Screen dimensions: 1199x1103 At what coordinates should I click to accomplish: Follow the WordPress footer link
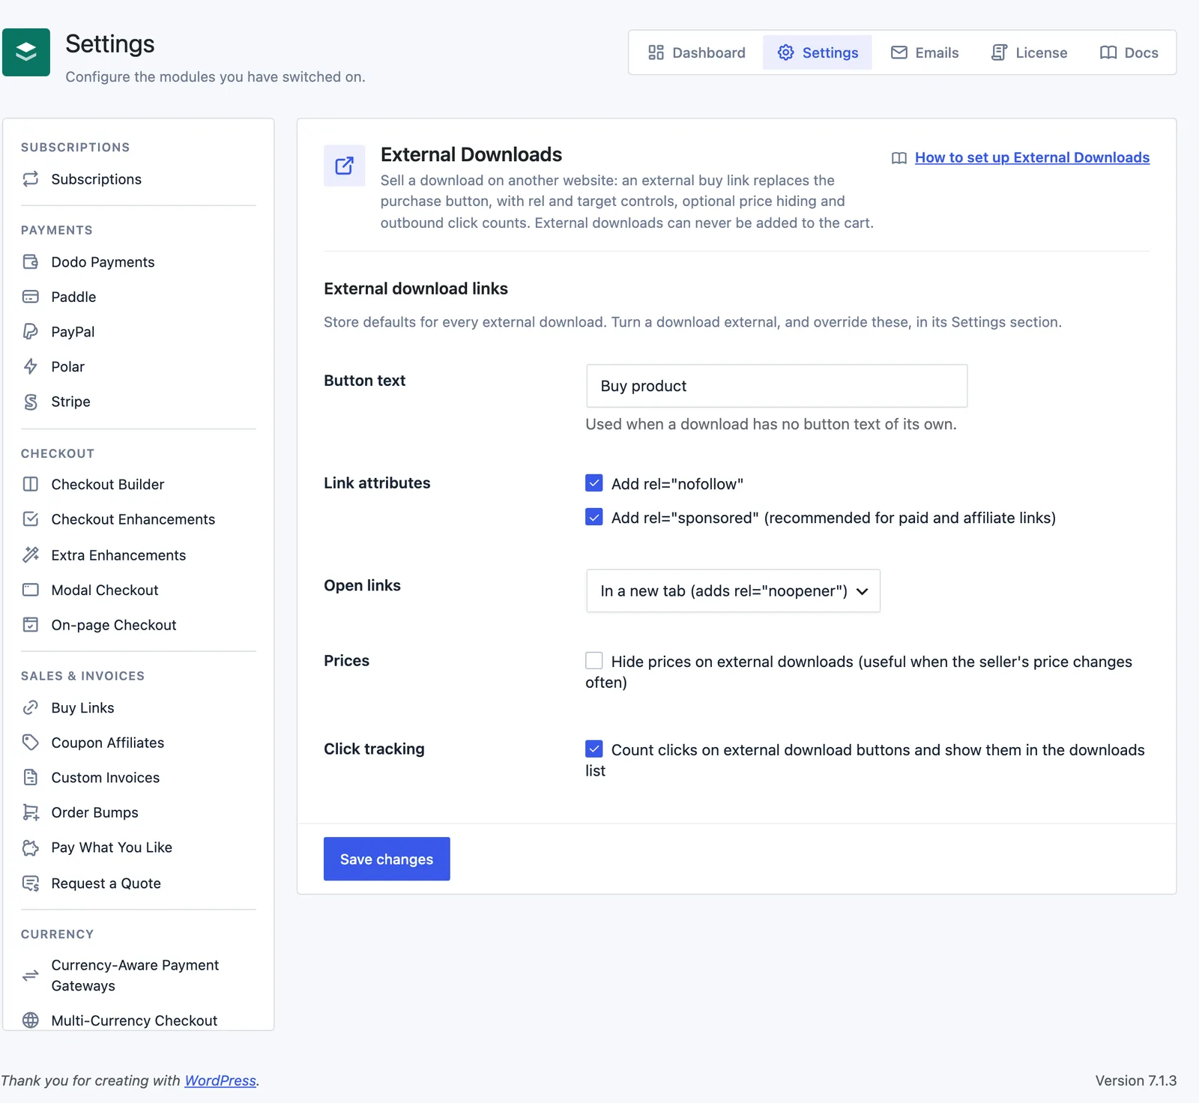click(x=220, y=1081)
